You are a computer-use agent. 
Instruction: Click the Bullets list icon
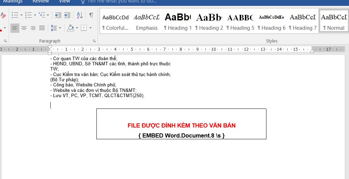15,15
